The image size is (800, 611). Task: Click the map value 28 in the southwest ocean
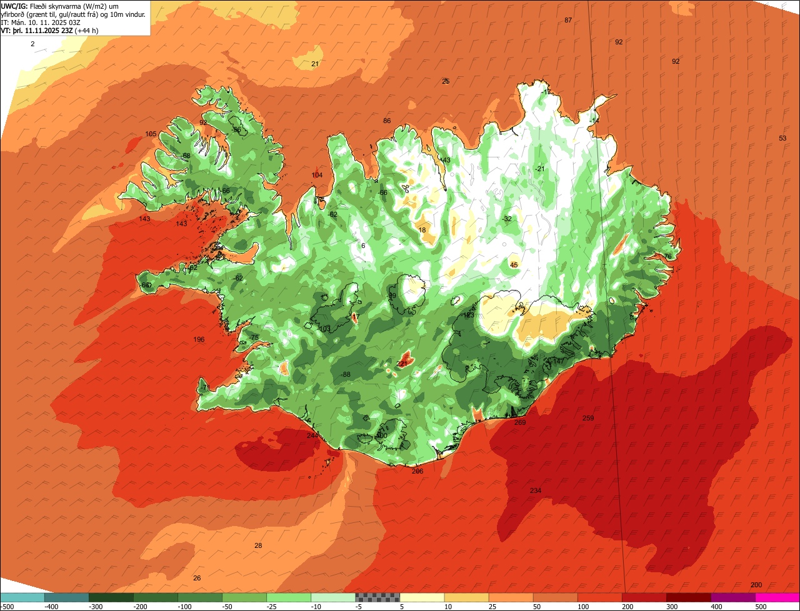tap(258, 545)
